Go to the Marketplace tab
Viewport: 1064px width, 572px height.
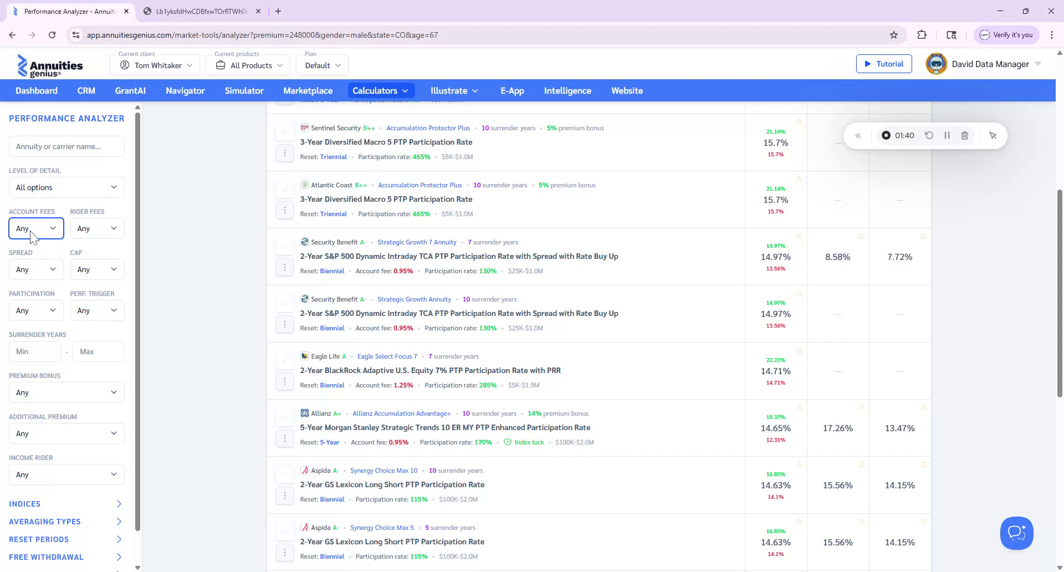point(308,90)
